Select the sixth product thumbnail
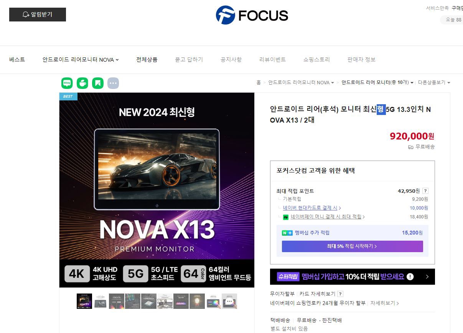The image size is (463, 333). pyautogui.click(x=165, y=301)
